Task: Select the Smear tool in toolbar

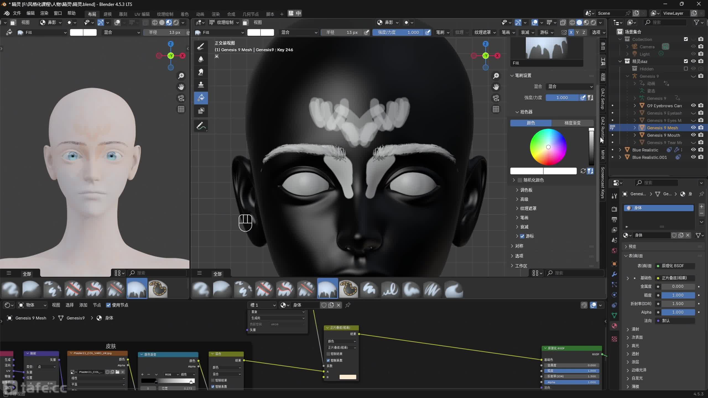Action: pos(201,72)
